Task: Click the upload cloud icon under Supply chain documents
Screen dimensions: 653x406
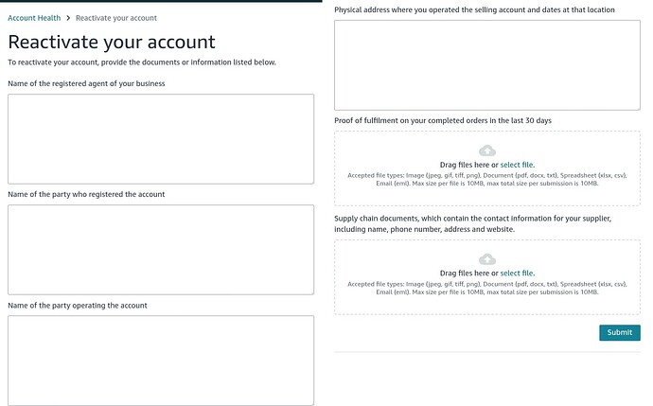Action: (486, 259)
